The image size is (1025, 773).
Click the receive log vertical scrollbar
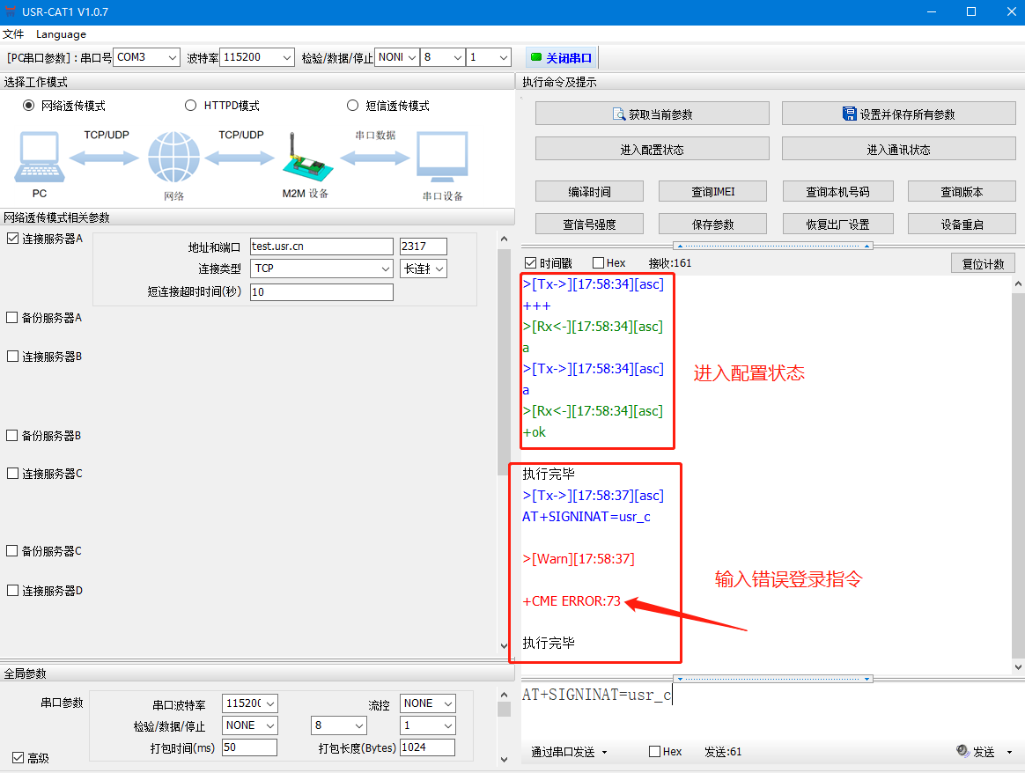point(1018,475)
